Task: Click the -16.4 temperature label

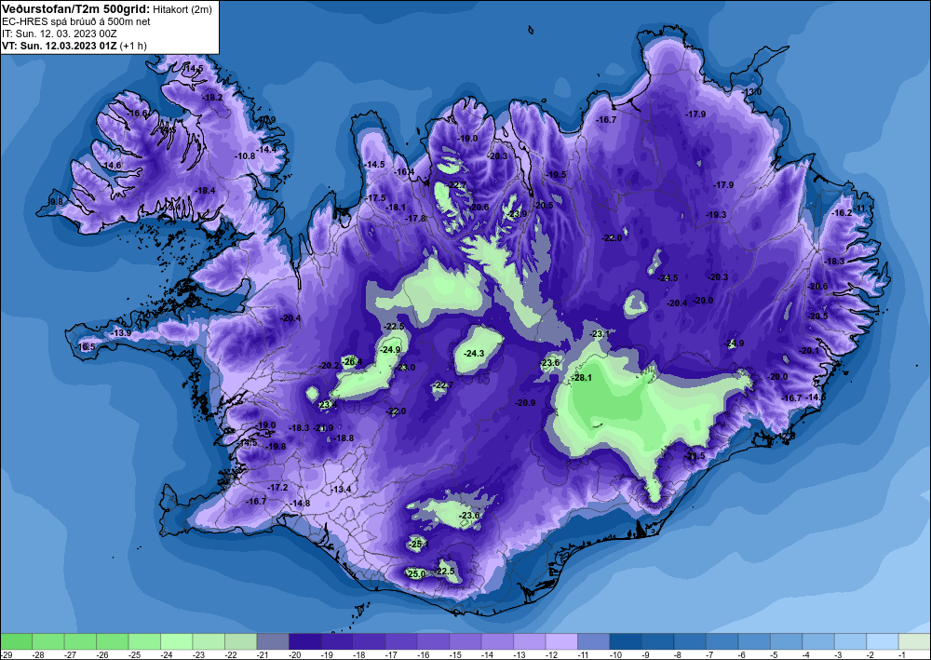Action: pos(405,172)
